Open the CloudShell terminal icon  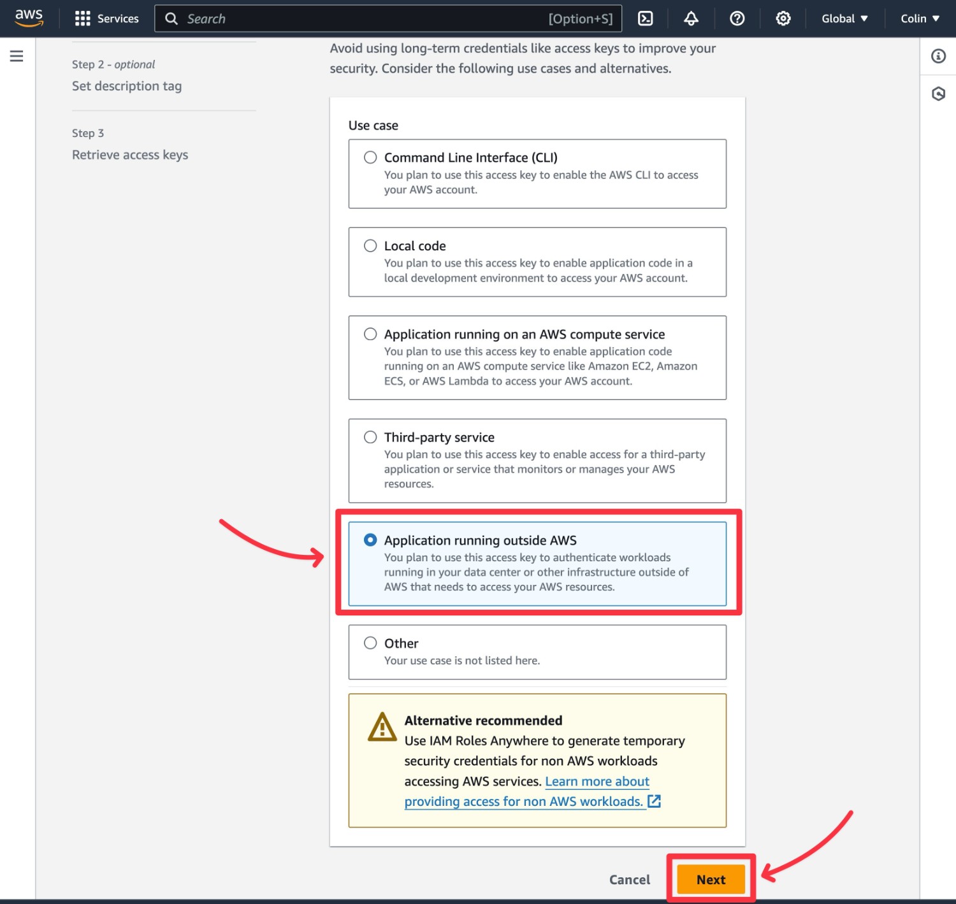(646, 18)
